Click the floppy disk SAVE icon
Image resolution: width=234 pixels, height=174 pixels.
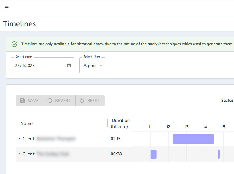coord(23,101)
